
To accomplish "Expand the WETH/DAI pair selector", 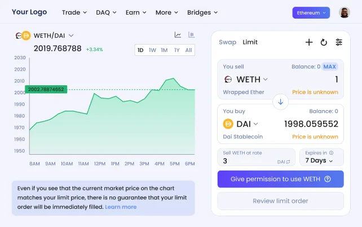I will click(70, 36).
